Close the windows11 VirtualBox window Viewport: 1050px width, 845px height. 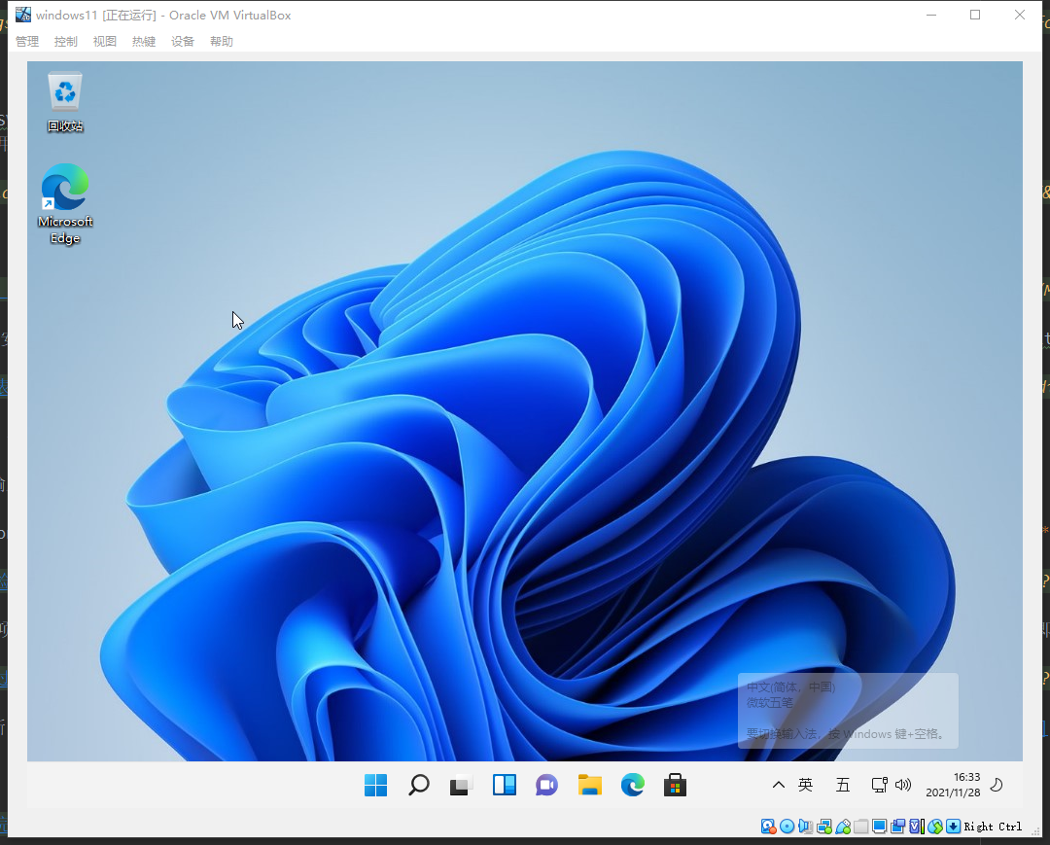[x=1019, y=15]
